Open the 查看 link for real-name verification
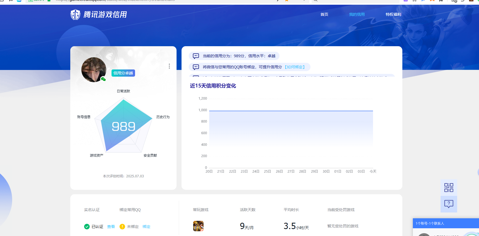479x236 pixels. (111, 227)
